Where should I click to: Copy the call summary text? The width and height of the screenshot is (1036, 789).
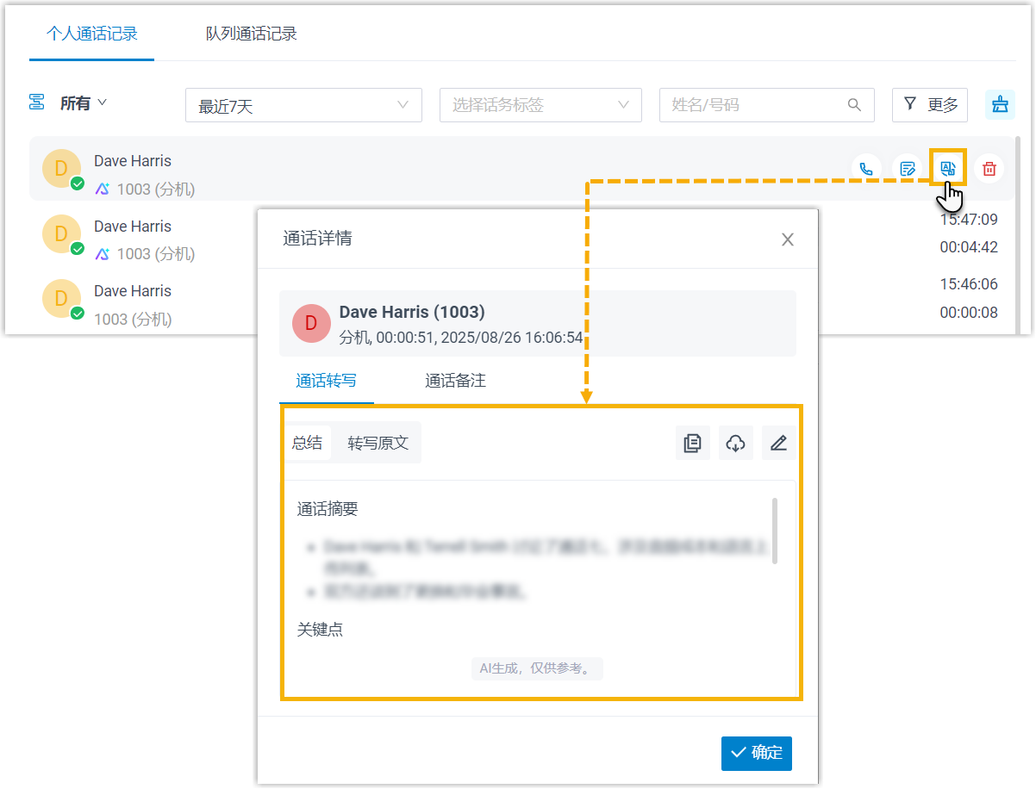pyautogui.click(x=692, y=444)
